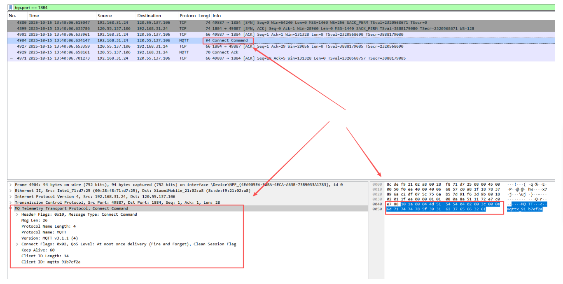
Task: Select packet 4880 SYN row
Action: click(281, 23)
